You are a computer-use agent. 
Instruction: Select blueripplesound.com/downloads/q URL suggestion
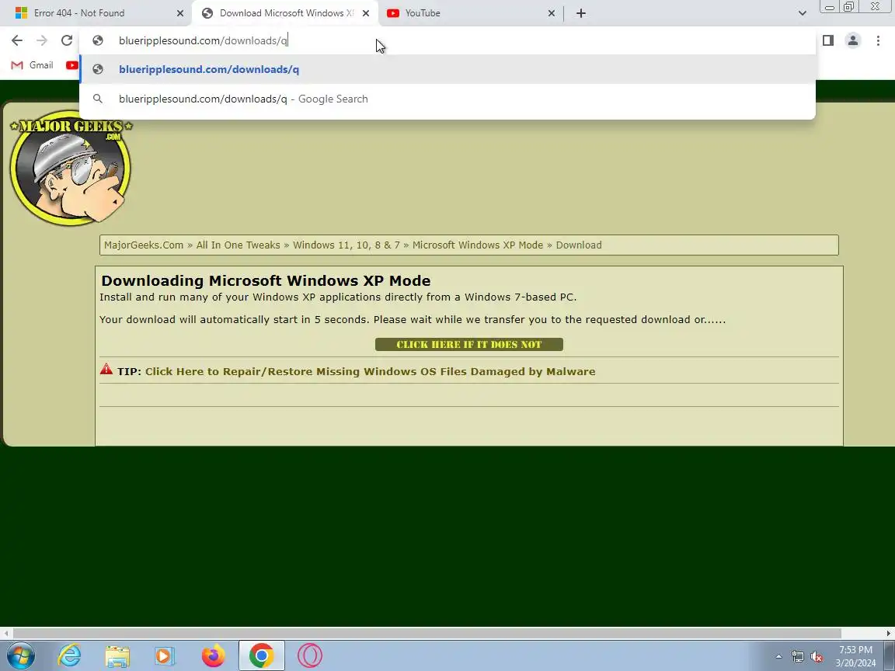[447, 70]
